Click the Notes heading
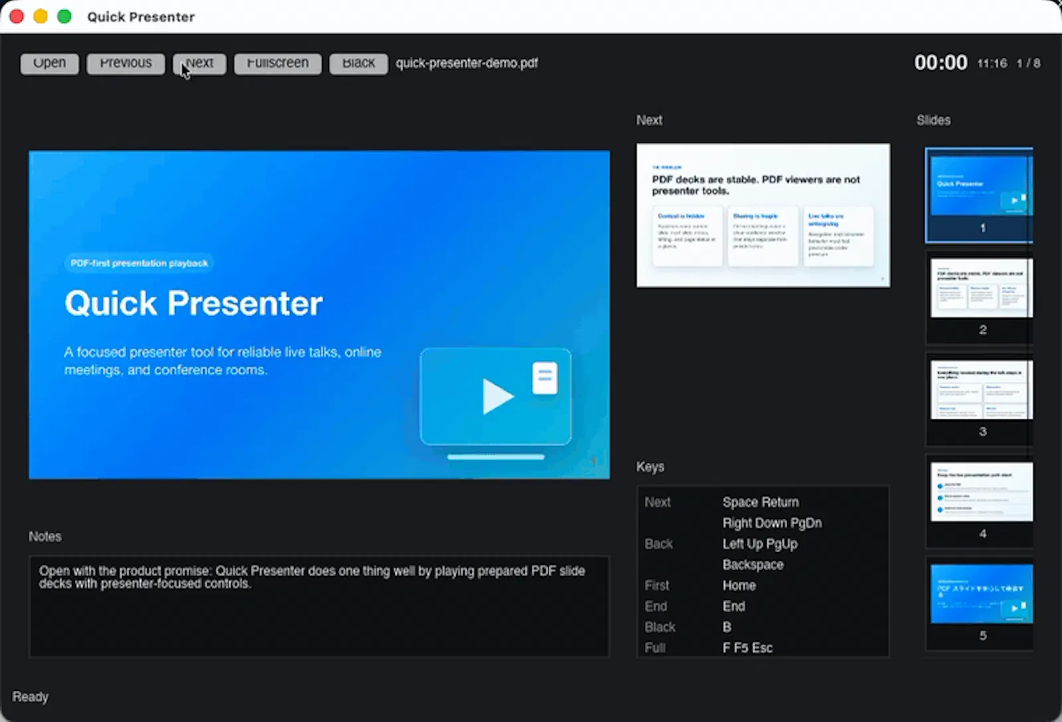The width and height of the screenshot is (1062, 722). [x=45, y=536]
